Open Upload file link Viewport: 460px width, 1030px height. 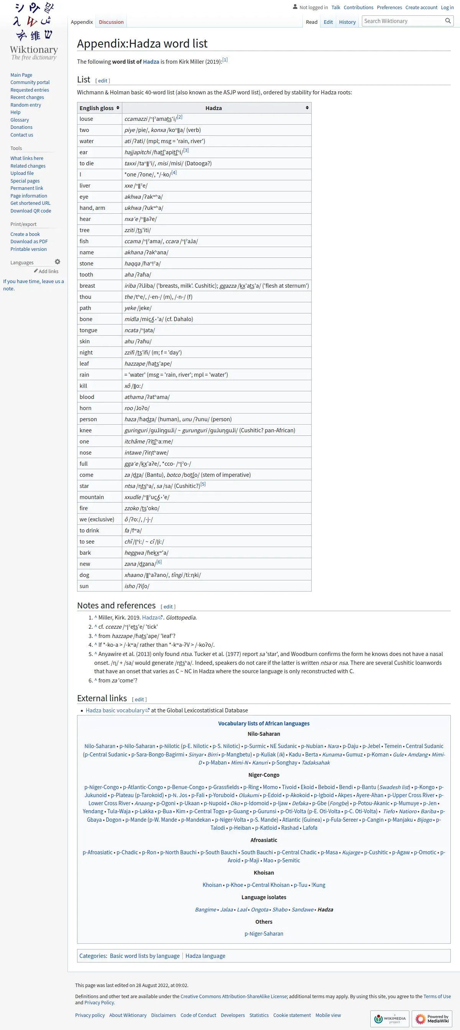coord(22,173)
